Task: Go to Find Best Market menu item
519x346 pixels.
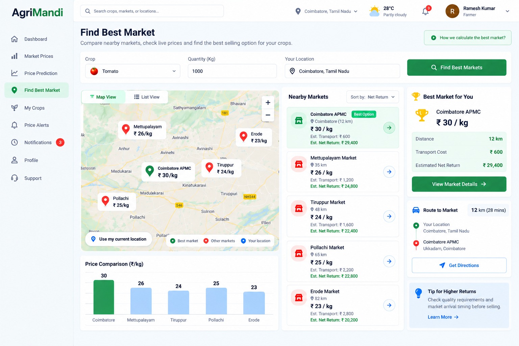Action: 36,90
